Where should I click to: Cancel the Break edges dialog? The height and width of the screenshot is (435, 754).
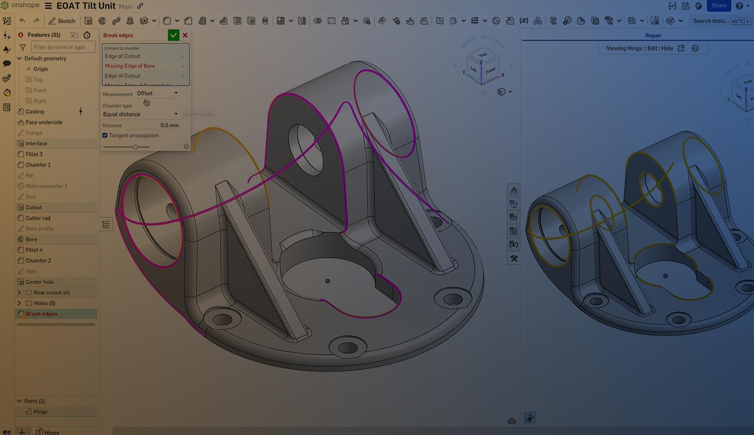tap(185, 35)
